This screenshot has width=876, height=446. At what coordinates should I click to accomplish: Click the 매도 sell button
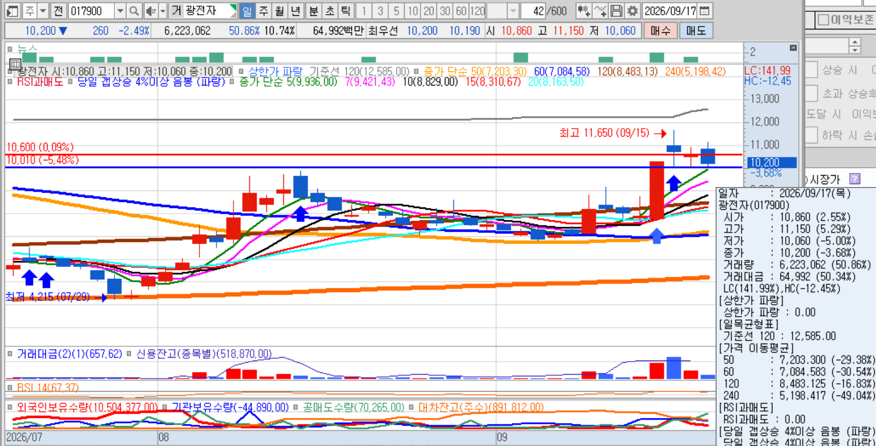point(696,31)
